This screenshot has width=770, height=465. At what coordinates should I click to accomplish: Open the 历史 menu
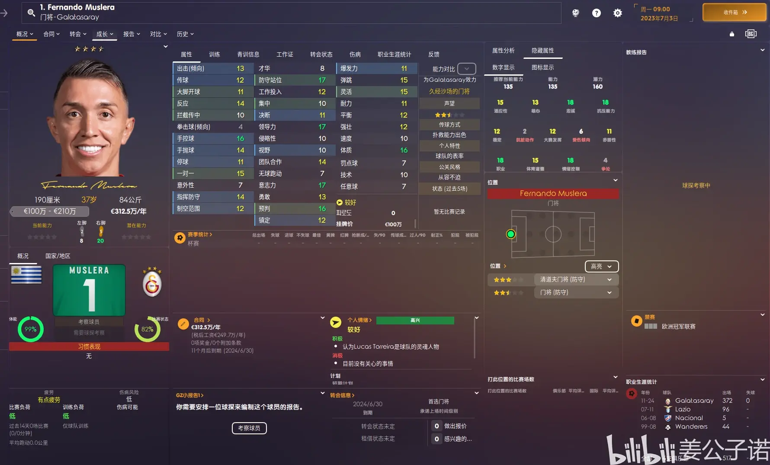point(185,34)
